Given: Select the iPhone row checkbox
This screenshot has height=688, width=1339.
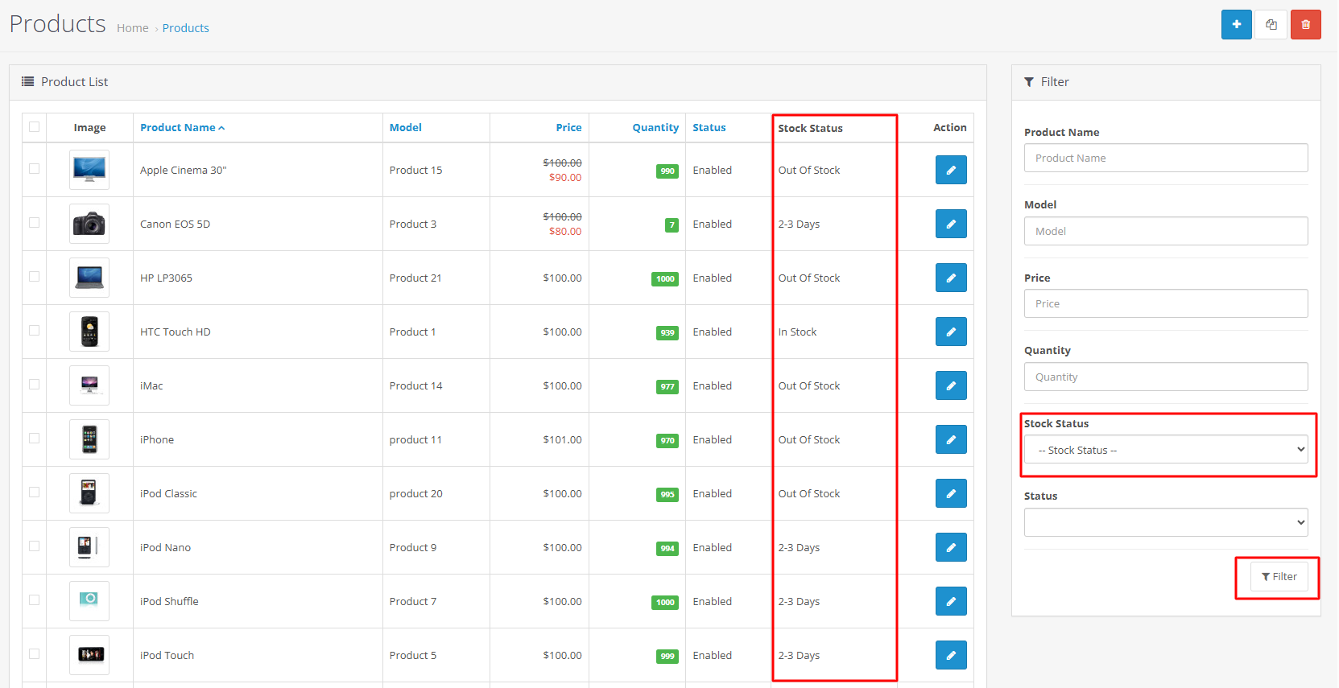Looking at the screenshot, I should [34, 439].
